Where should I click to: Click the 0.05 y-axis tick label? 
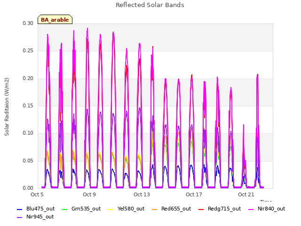[28, 161]
